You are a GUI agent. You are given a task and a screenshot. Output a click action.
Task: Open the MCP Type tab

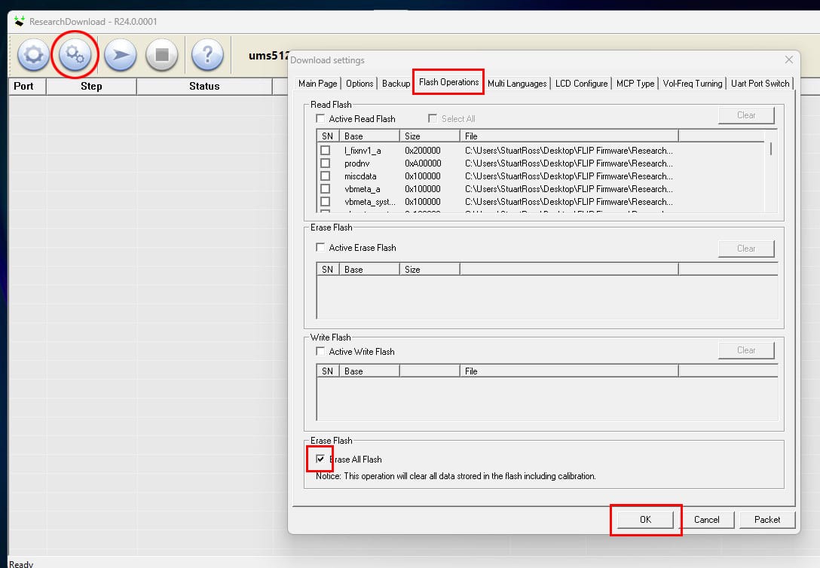coord(635,84)
